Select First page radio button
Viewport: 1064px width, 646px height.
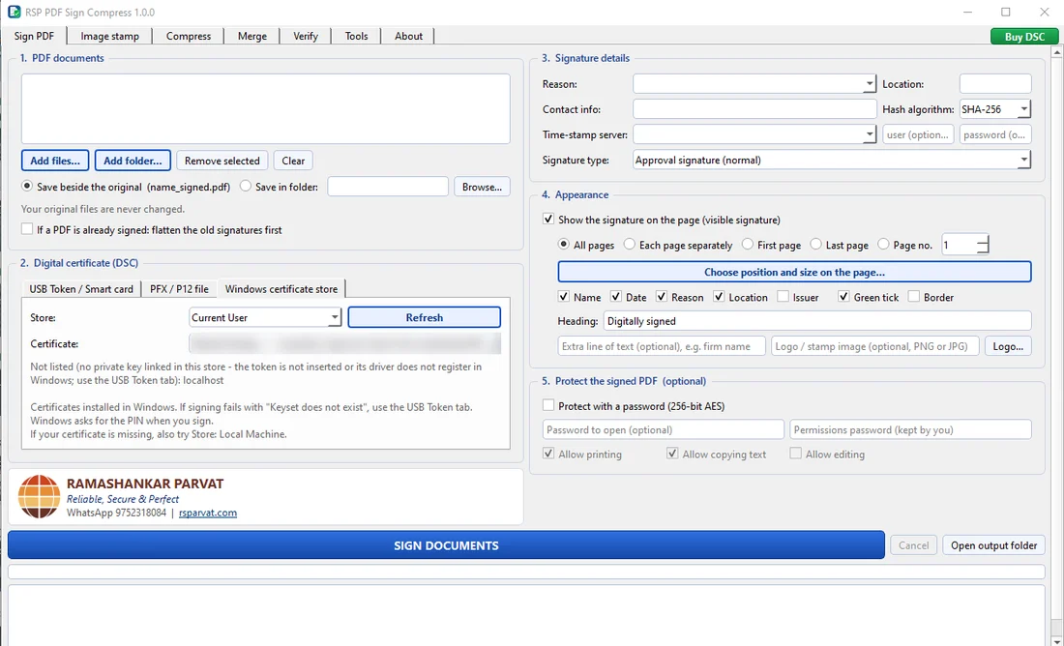click(x=748, y=245)
